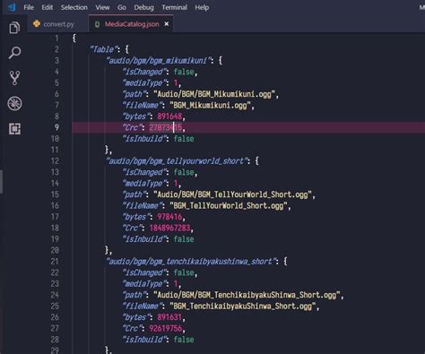Click the Crc value 92619756
The image size is (425, 354).
pyautogui.click(x=166, y=329)
